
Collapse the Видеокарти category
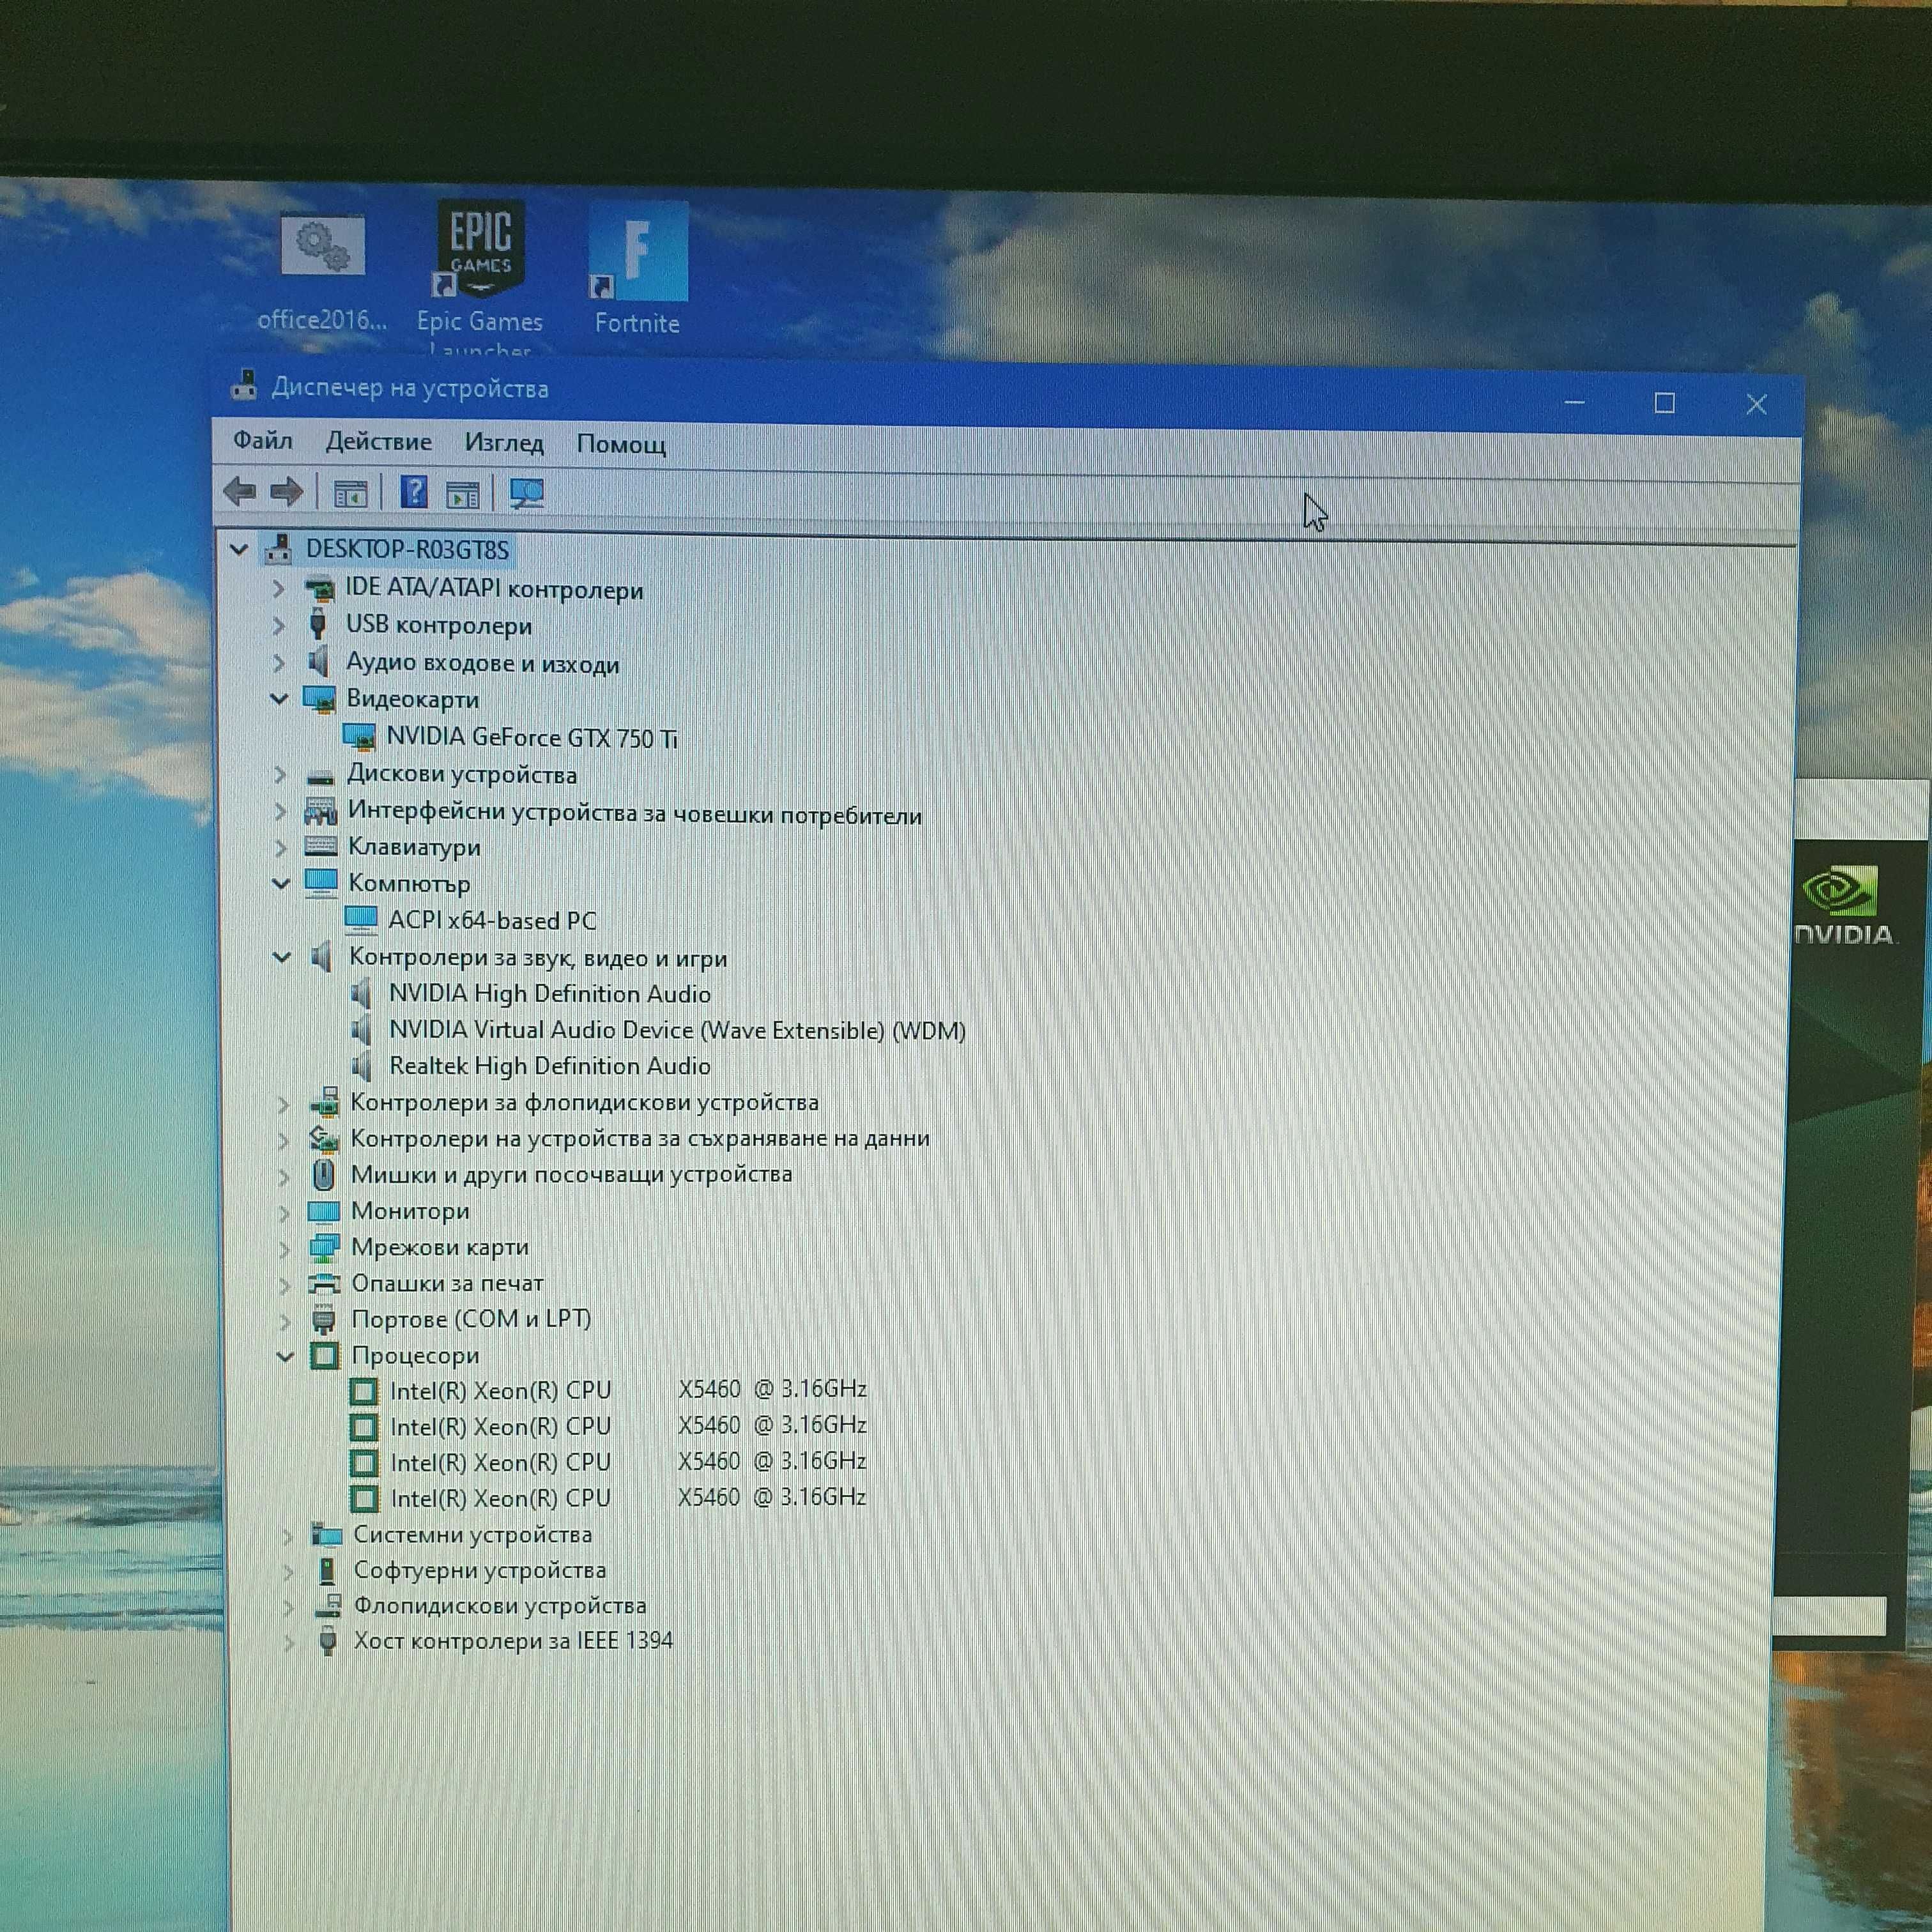tap(279, 698)
